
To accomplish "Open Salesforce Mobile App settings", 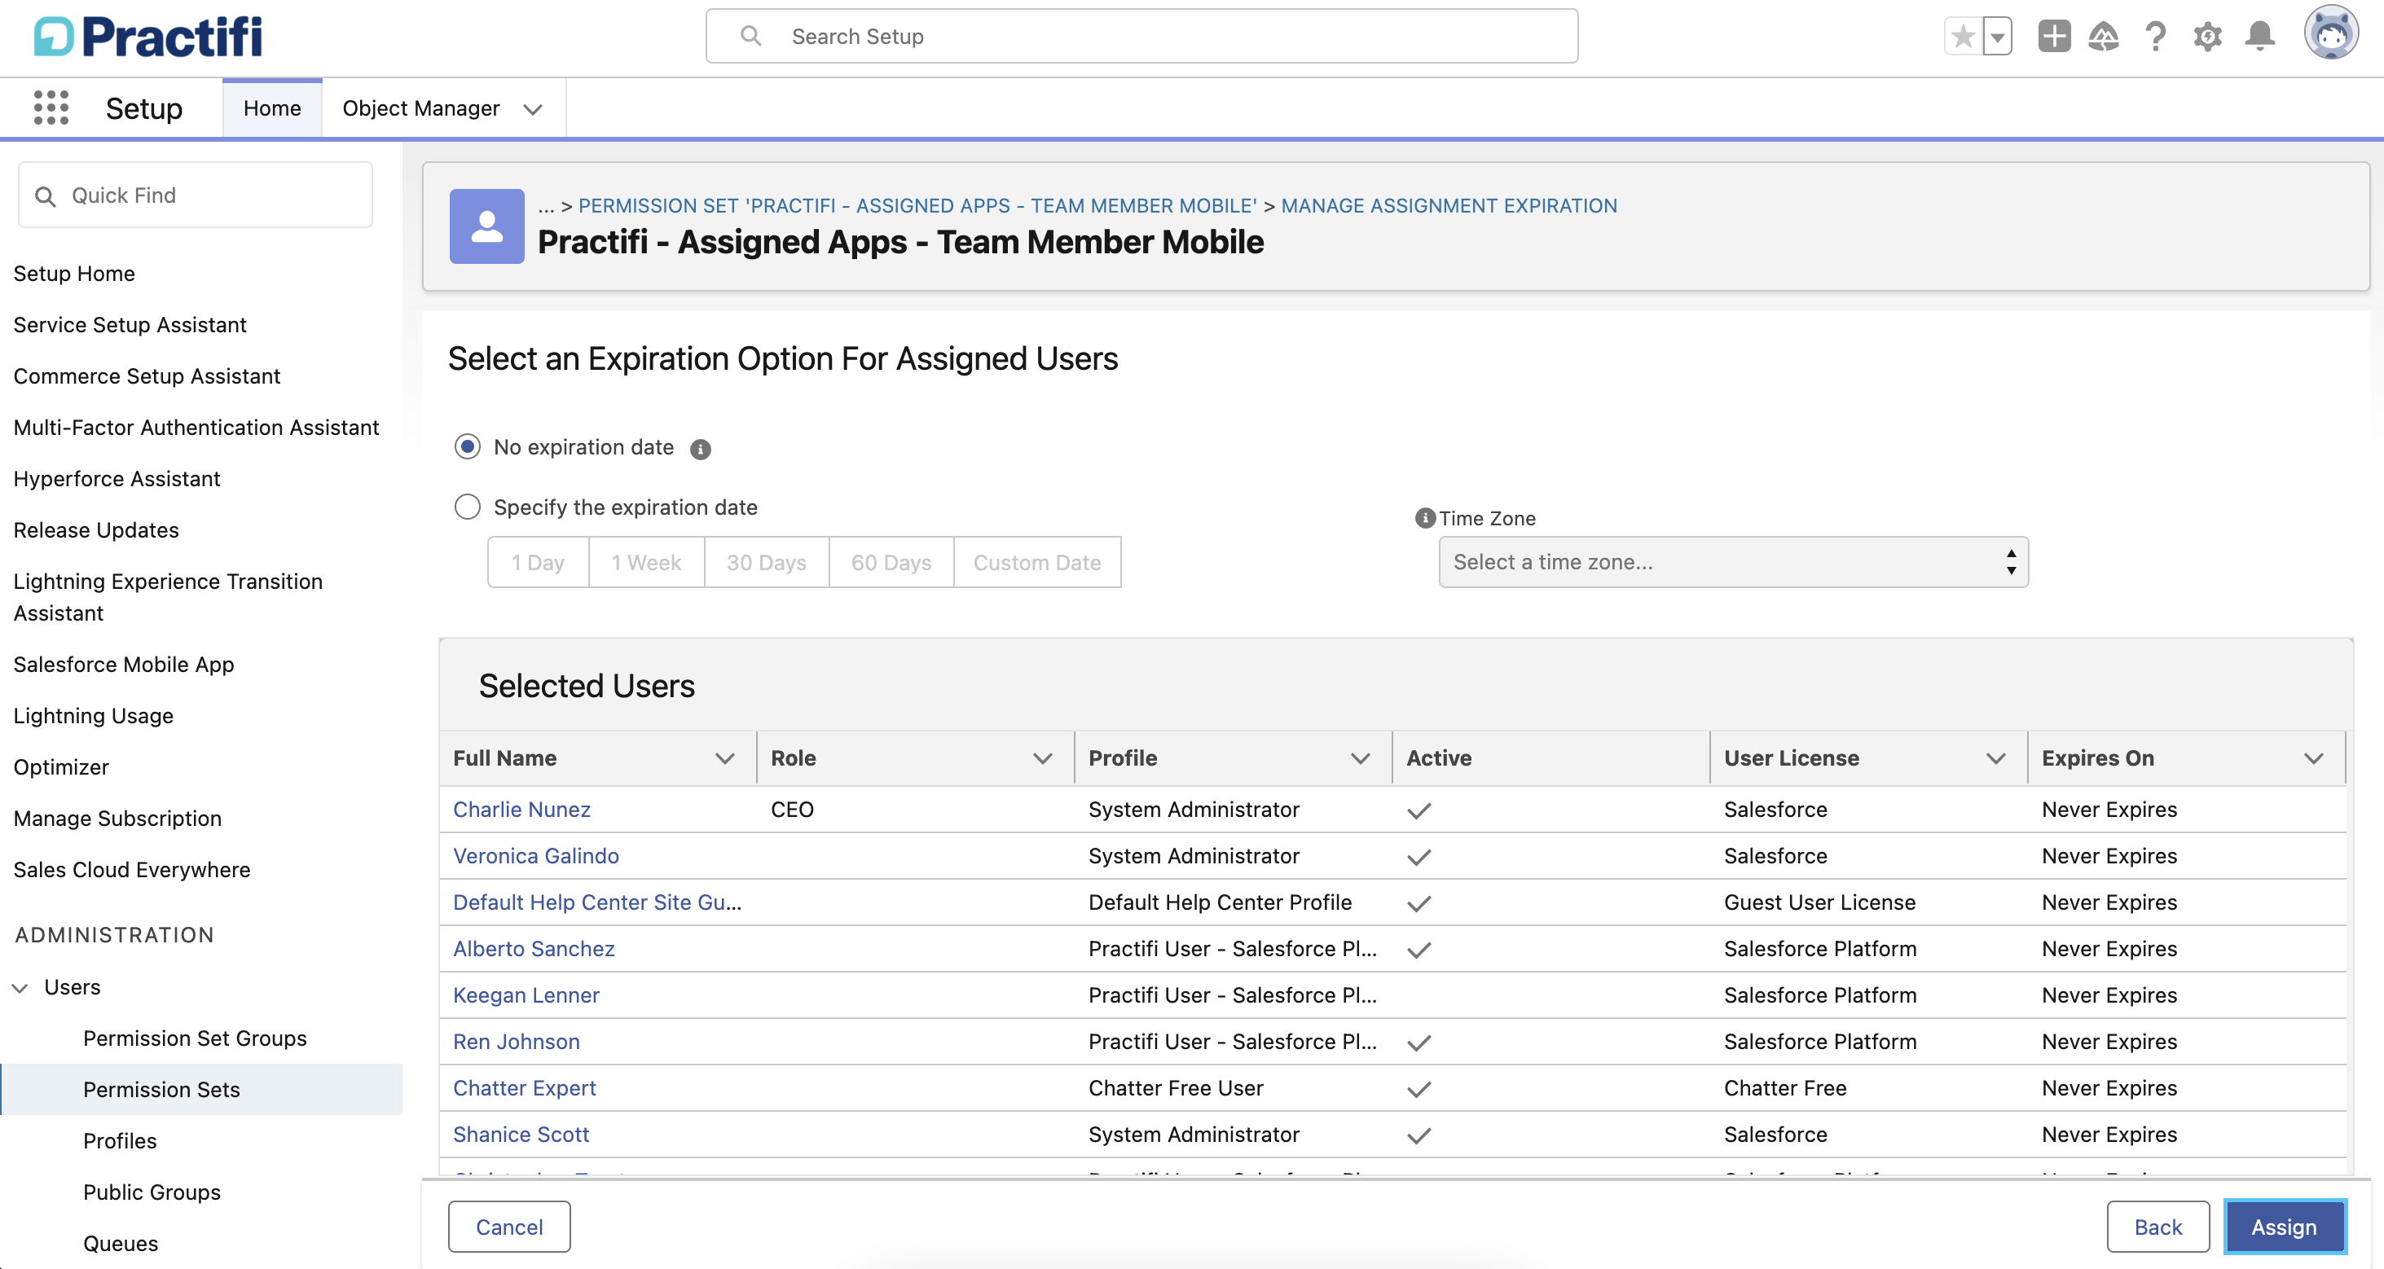I will click(x=123, y=664).
